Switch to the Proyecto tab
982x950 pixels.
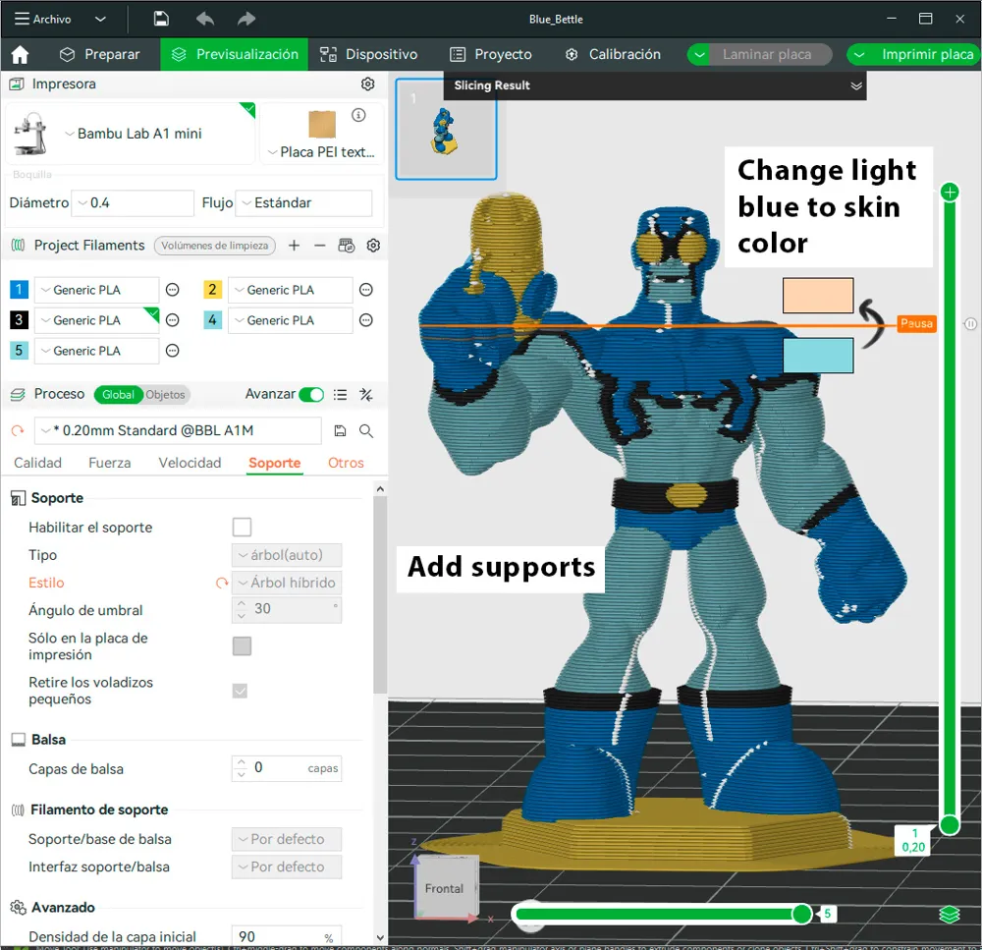pos(491,54)
